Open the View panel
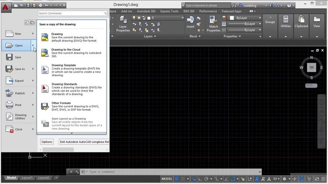The height and width of the screenshot is (184, 328). 317,26
